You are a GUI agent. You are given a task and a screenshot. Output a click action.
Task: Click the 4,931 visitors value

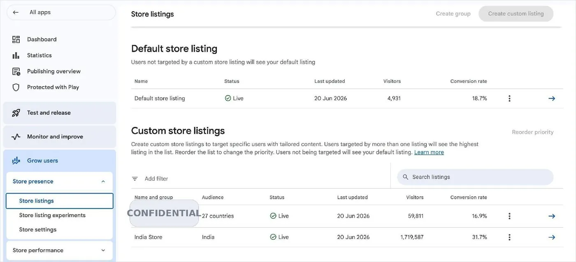[394, 98]
